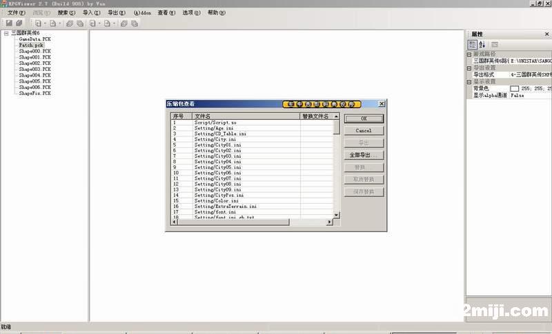This screenshot has height=334, width=552.
Task: Click the file list's vertical scrollbar thumb
Action: (337, 127)
